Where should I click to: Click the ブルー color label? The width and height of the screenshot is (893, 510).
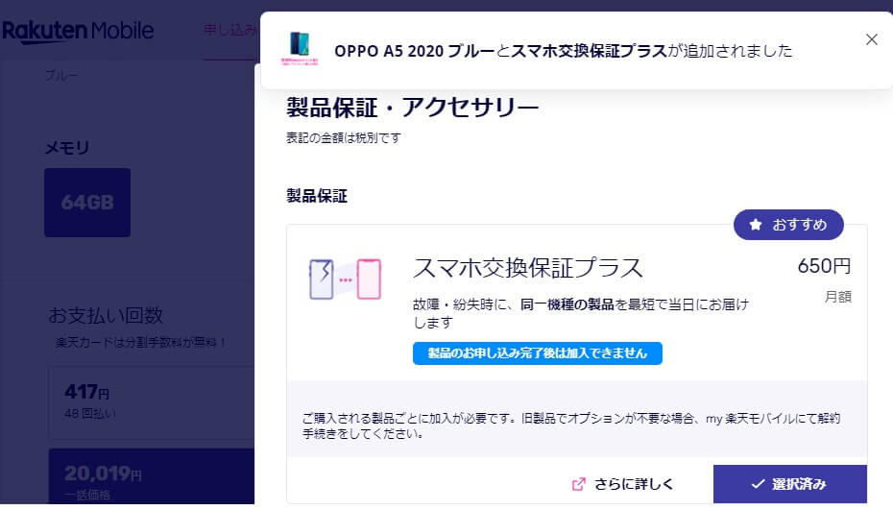pos(61,75)
